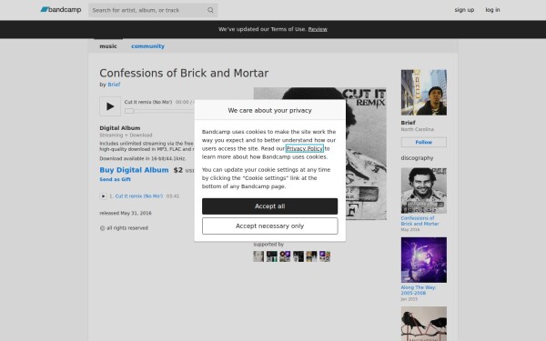Click the Bandcamp logo

tap(61, 10)
